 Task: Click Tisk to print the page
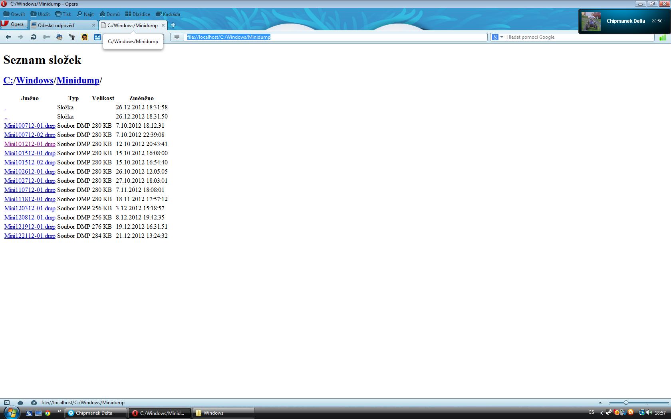tap(63, 14)
